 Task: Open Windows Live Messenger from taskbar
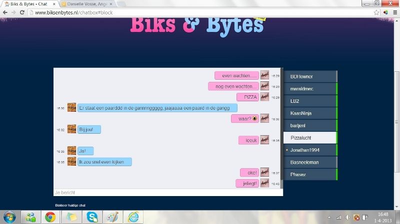(30, 217)
